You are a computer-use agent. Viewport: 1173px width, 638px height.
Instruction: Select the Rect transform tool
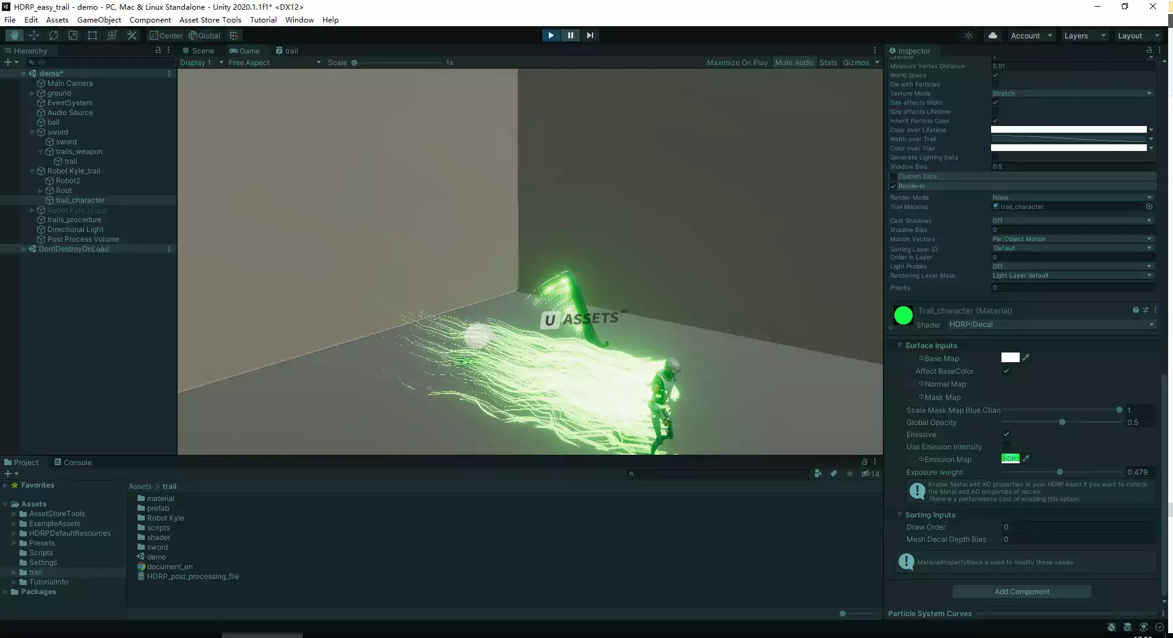92,35
